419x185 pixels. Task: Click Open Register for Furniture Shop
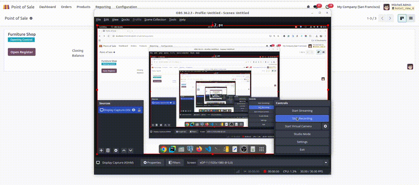[21, 52]
